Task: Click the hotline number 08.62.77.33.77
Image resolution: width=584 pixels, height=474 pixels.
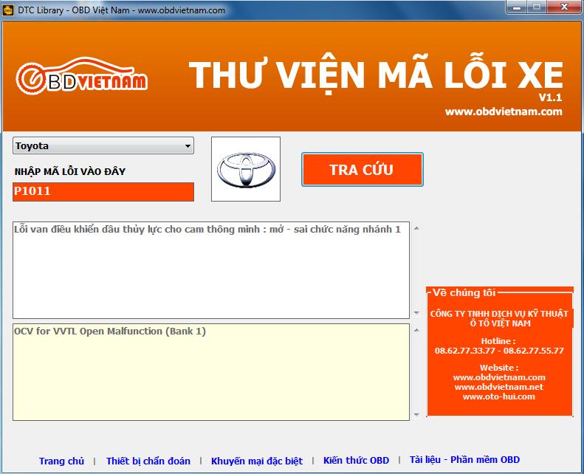Action: click(x=465, y=351)
